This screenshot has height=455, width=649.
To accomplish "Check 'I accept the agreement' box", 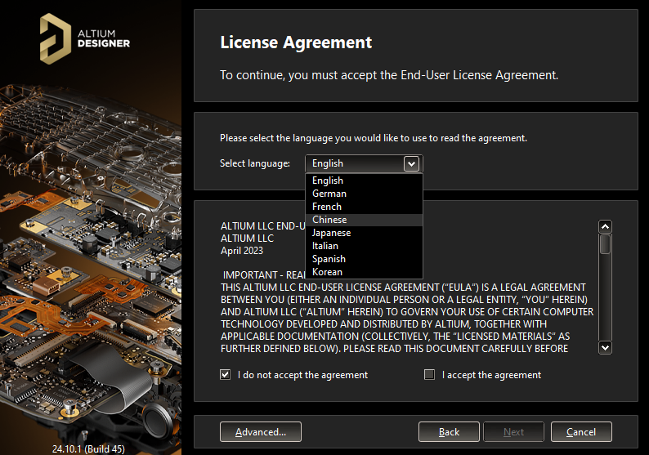I will [x=430, y=375].
